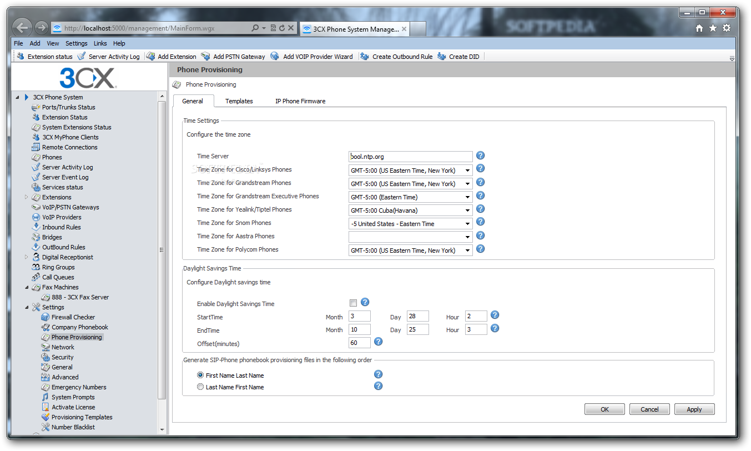Expand the Extensions tree node
This screenshot has width=751, height=451.
coord(27,197)
